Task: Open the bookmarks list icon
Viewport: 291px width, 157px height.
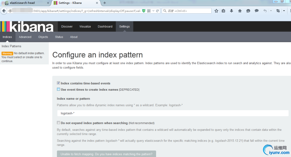Action: (223, 11)
